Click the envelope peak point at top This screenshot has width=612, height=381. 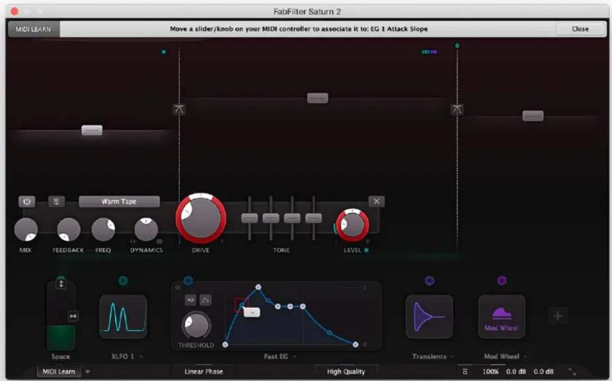pyautogui.click(x=258, y=287)
